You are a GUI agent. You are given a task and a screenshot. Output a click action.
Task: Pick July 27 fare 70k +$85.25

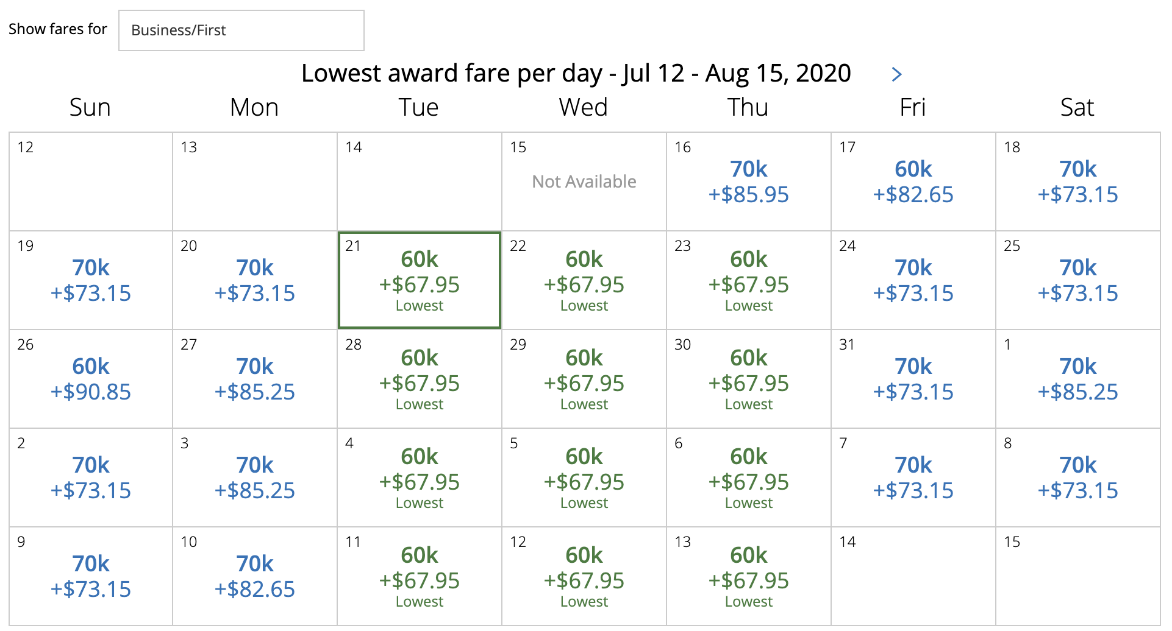pos(255,379)
